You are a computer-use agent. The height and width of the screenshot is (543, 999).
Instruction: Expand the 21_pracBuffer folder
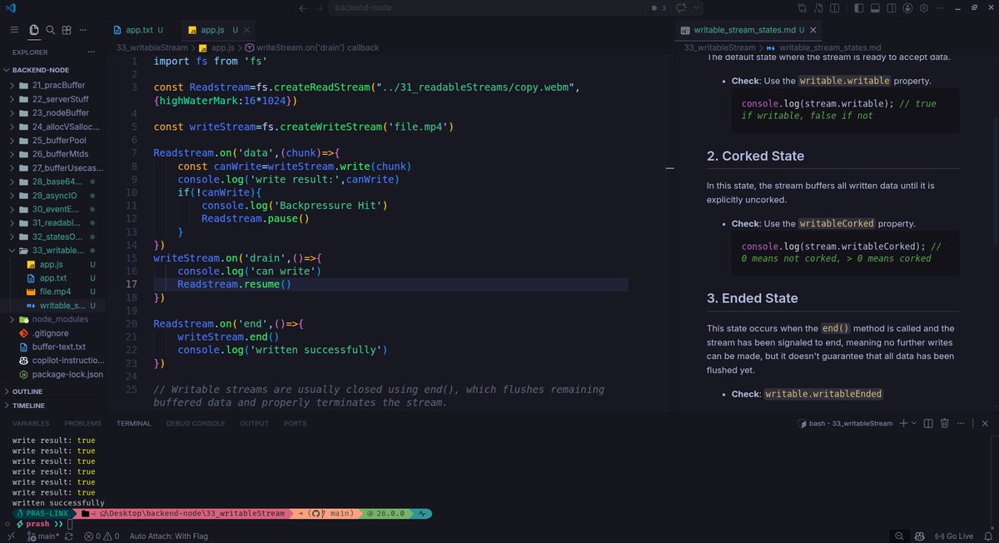point(52,85)
